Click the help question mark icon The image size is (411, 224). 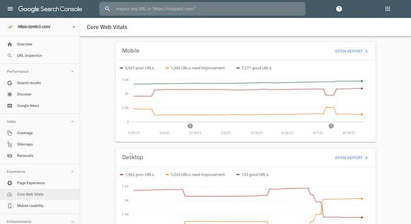tap(339, 9)
